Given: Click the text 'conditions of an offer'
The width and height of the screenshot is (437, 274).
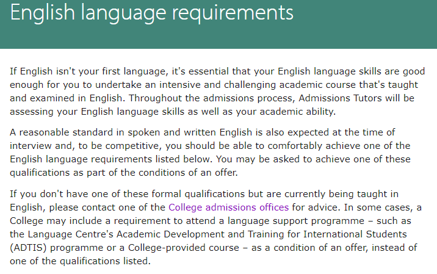Looking at the screenshot, I should 188,173.
